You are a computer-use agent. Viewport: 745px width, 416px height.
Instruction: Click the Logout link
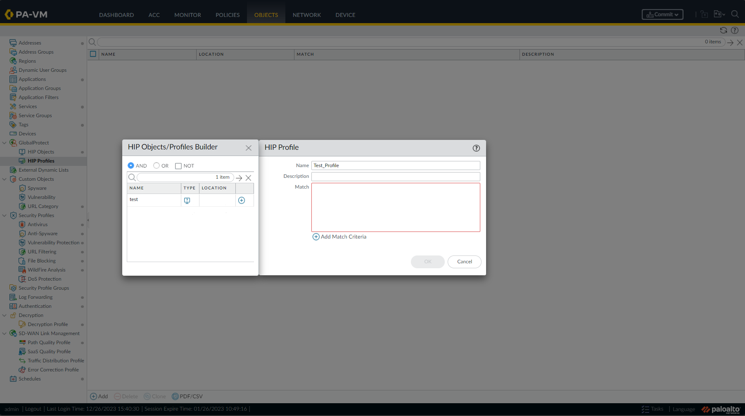[33, 409]
